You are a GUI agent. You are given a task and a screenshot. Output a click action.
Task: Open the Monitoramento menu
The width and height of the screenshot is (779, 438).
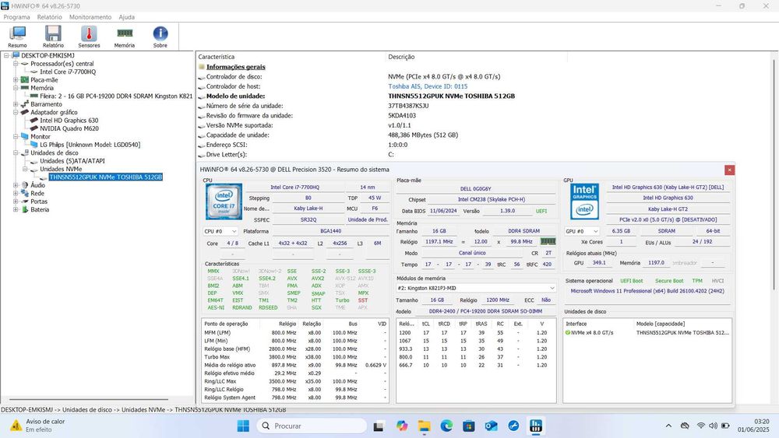[90, 17]
